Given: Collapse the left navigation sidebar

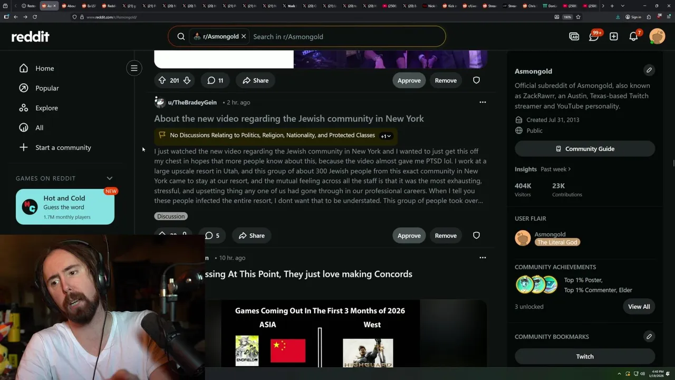Looking at the screenshot, I should coord(134,68).
